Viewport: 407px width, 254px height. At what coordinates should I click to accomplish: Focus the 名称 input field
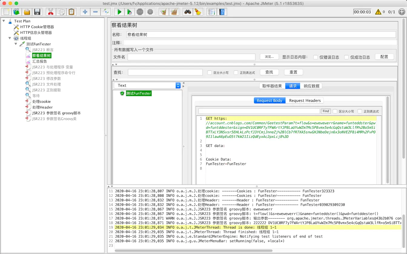pos(261,34)
